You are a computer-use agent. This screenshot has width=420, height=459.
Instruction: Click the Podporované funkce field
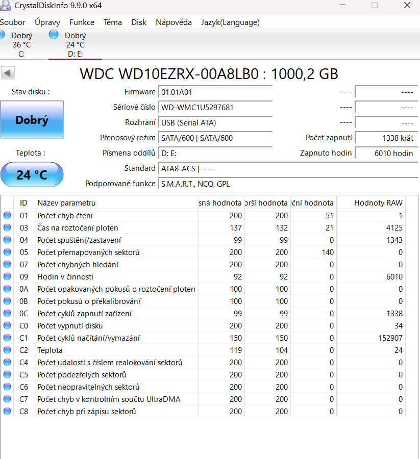[x=288, y=184]
